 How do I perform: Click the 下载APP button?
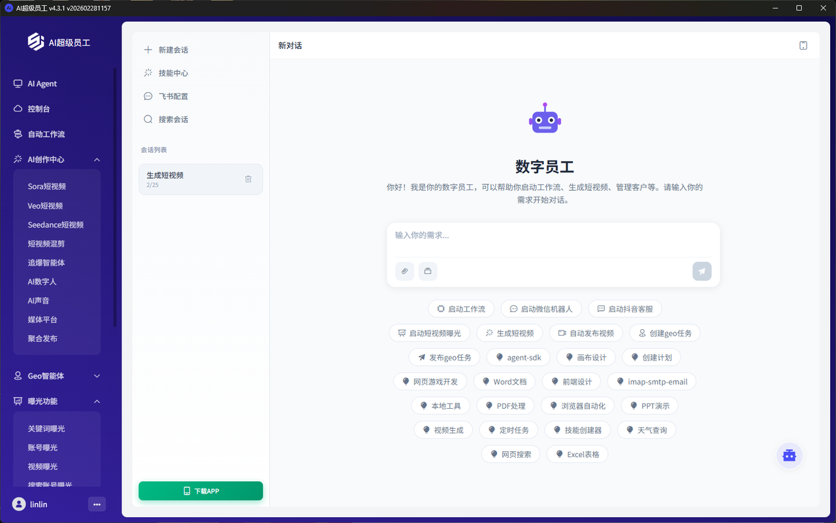(x=201, y=491)
